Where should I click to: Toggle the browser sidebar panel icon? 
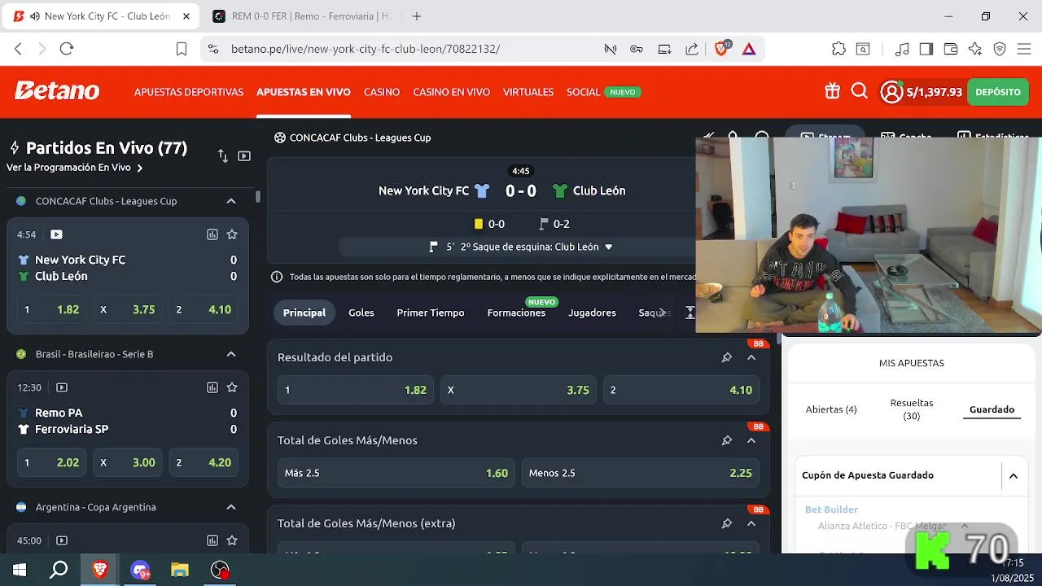(x=926, y=49)
